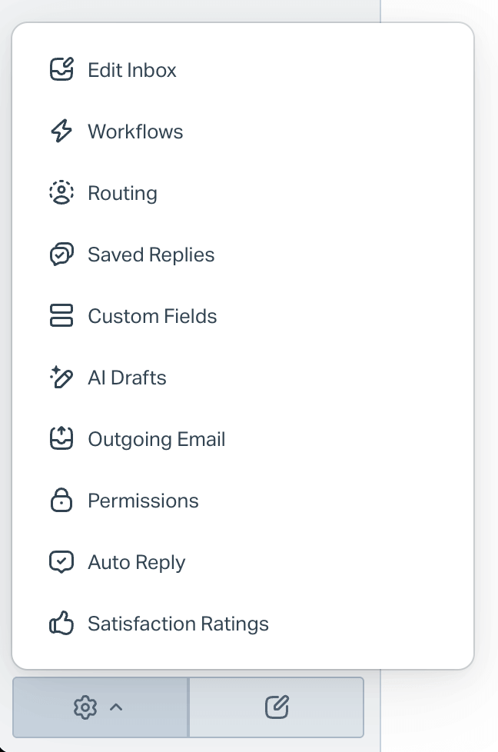Image resolution: width=498 pixels, height=752 pixels.
Task: Open the Edit Inbox menu entry
Action: [132, 70]
